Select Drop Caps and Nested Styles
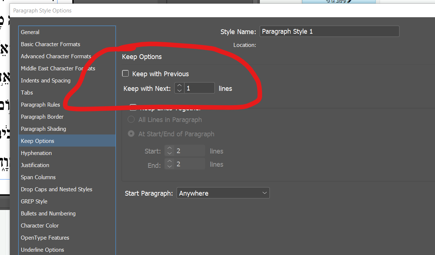This screenshot has width=435, height=255. tap(67, 189)
